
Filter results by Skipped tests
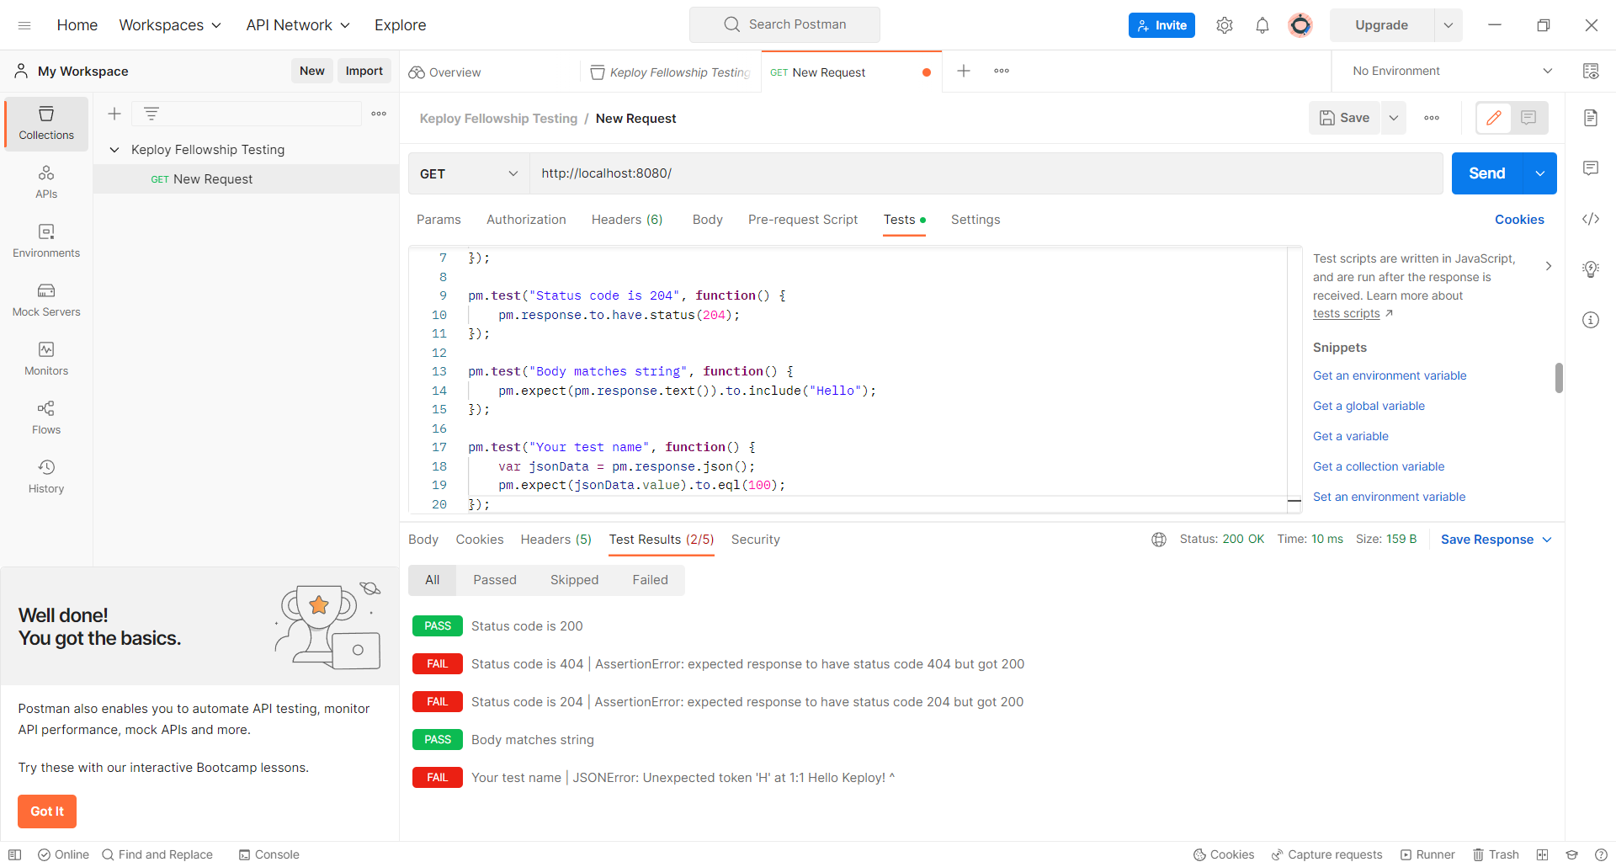tap(574, 580)
